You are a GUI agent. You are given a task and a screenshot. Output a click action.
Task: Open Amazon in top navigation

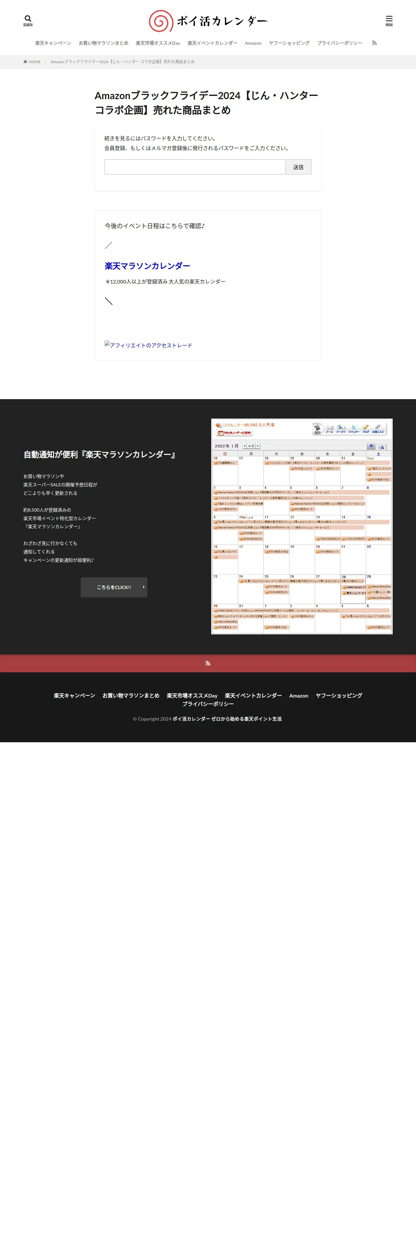(x=253, y=43)
